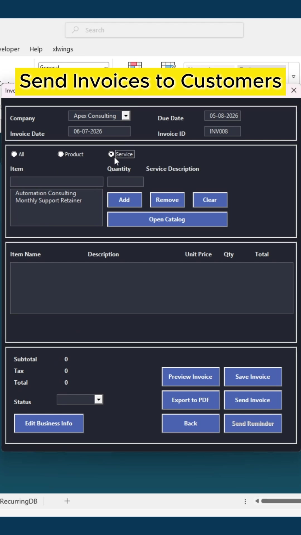The height and width of the screenshot is (535, 301).
Task: Close the Invoice form window
Action: click(294, 90)
